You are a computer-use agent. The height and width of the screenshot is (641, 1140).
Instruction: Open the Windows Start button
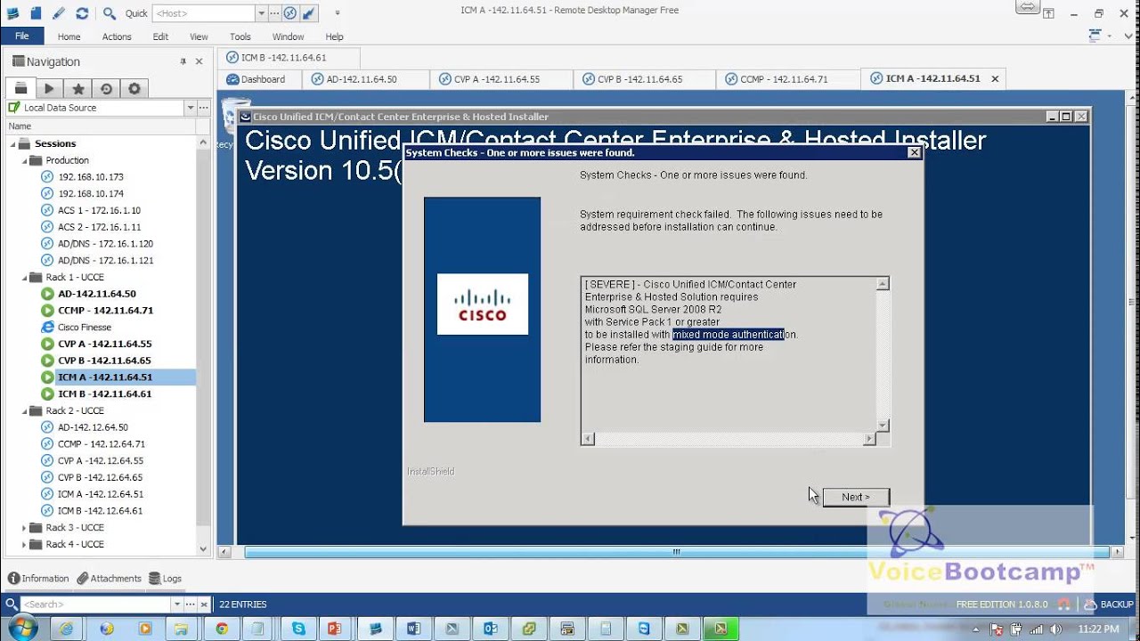pyautogui.click(x=21, y=628)
